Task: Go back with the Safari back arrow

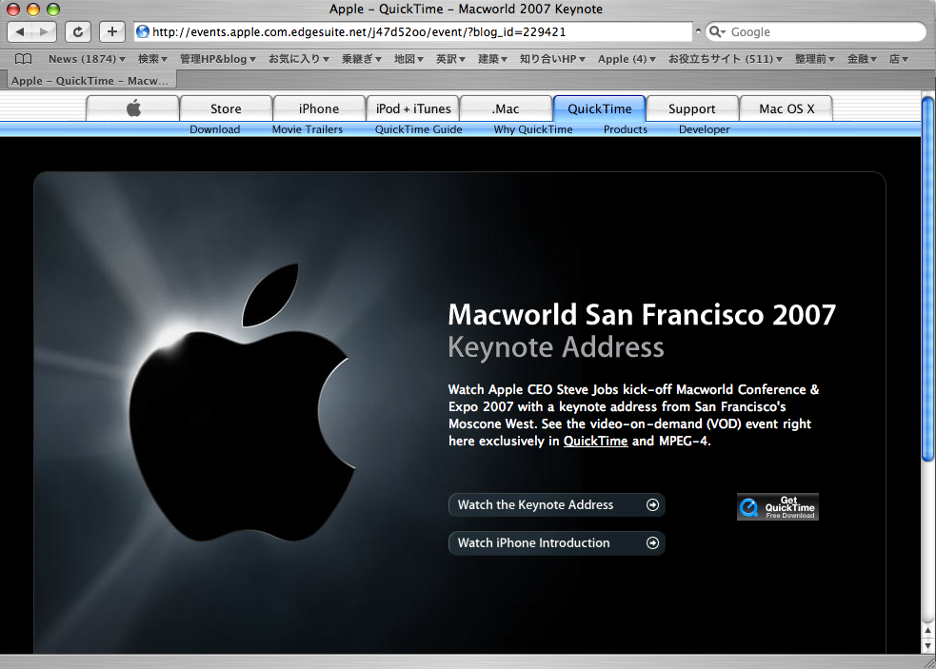Action: 20,31
